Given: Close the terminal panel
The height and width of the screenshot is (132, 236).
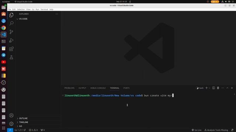Looking at the screenshot, I should (232, 88).
